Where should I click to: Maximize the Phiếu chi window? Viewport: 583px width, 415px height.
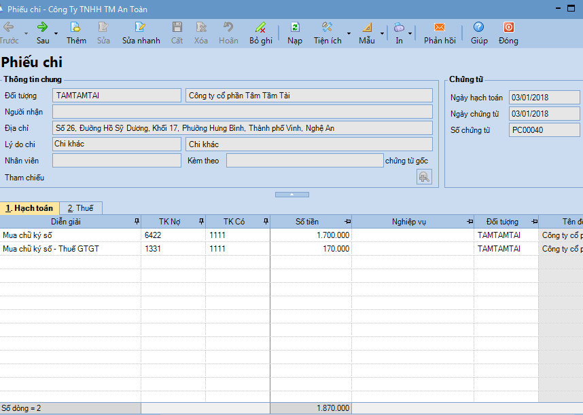(x=571, y=9)
